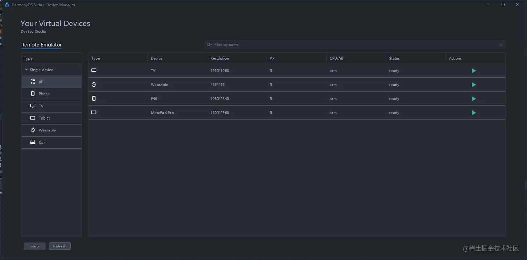Screen dimensions: 527x260
Task: Click the 1600*2560 resolution cell
Action: pyautogui.click(x=220, y=113)
